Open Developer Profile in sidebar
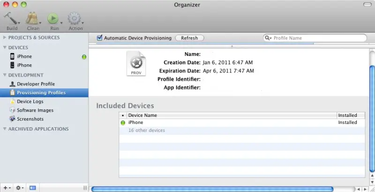The image size is (375, 192). tap(36, 84)
